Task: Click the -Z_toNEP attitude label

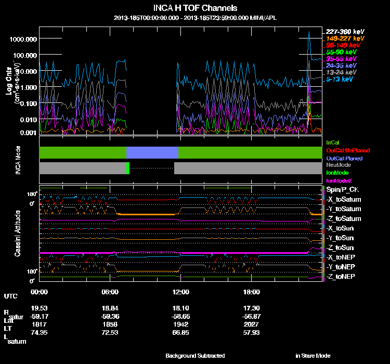Action: point(341,276)
